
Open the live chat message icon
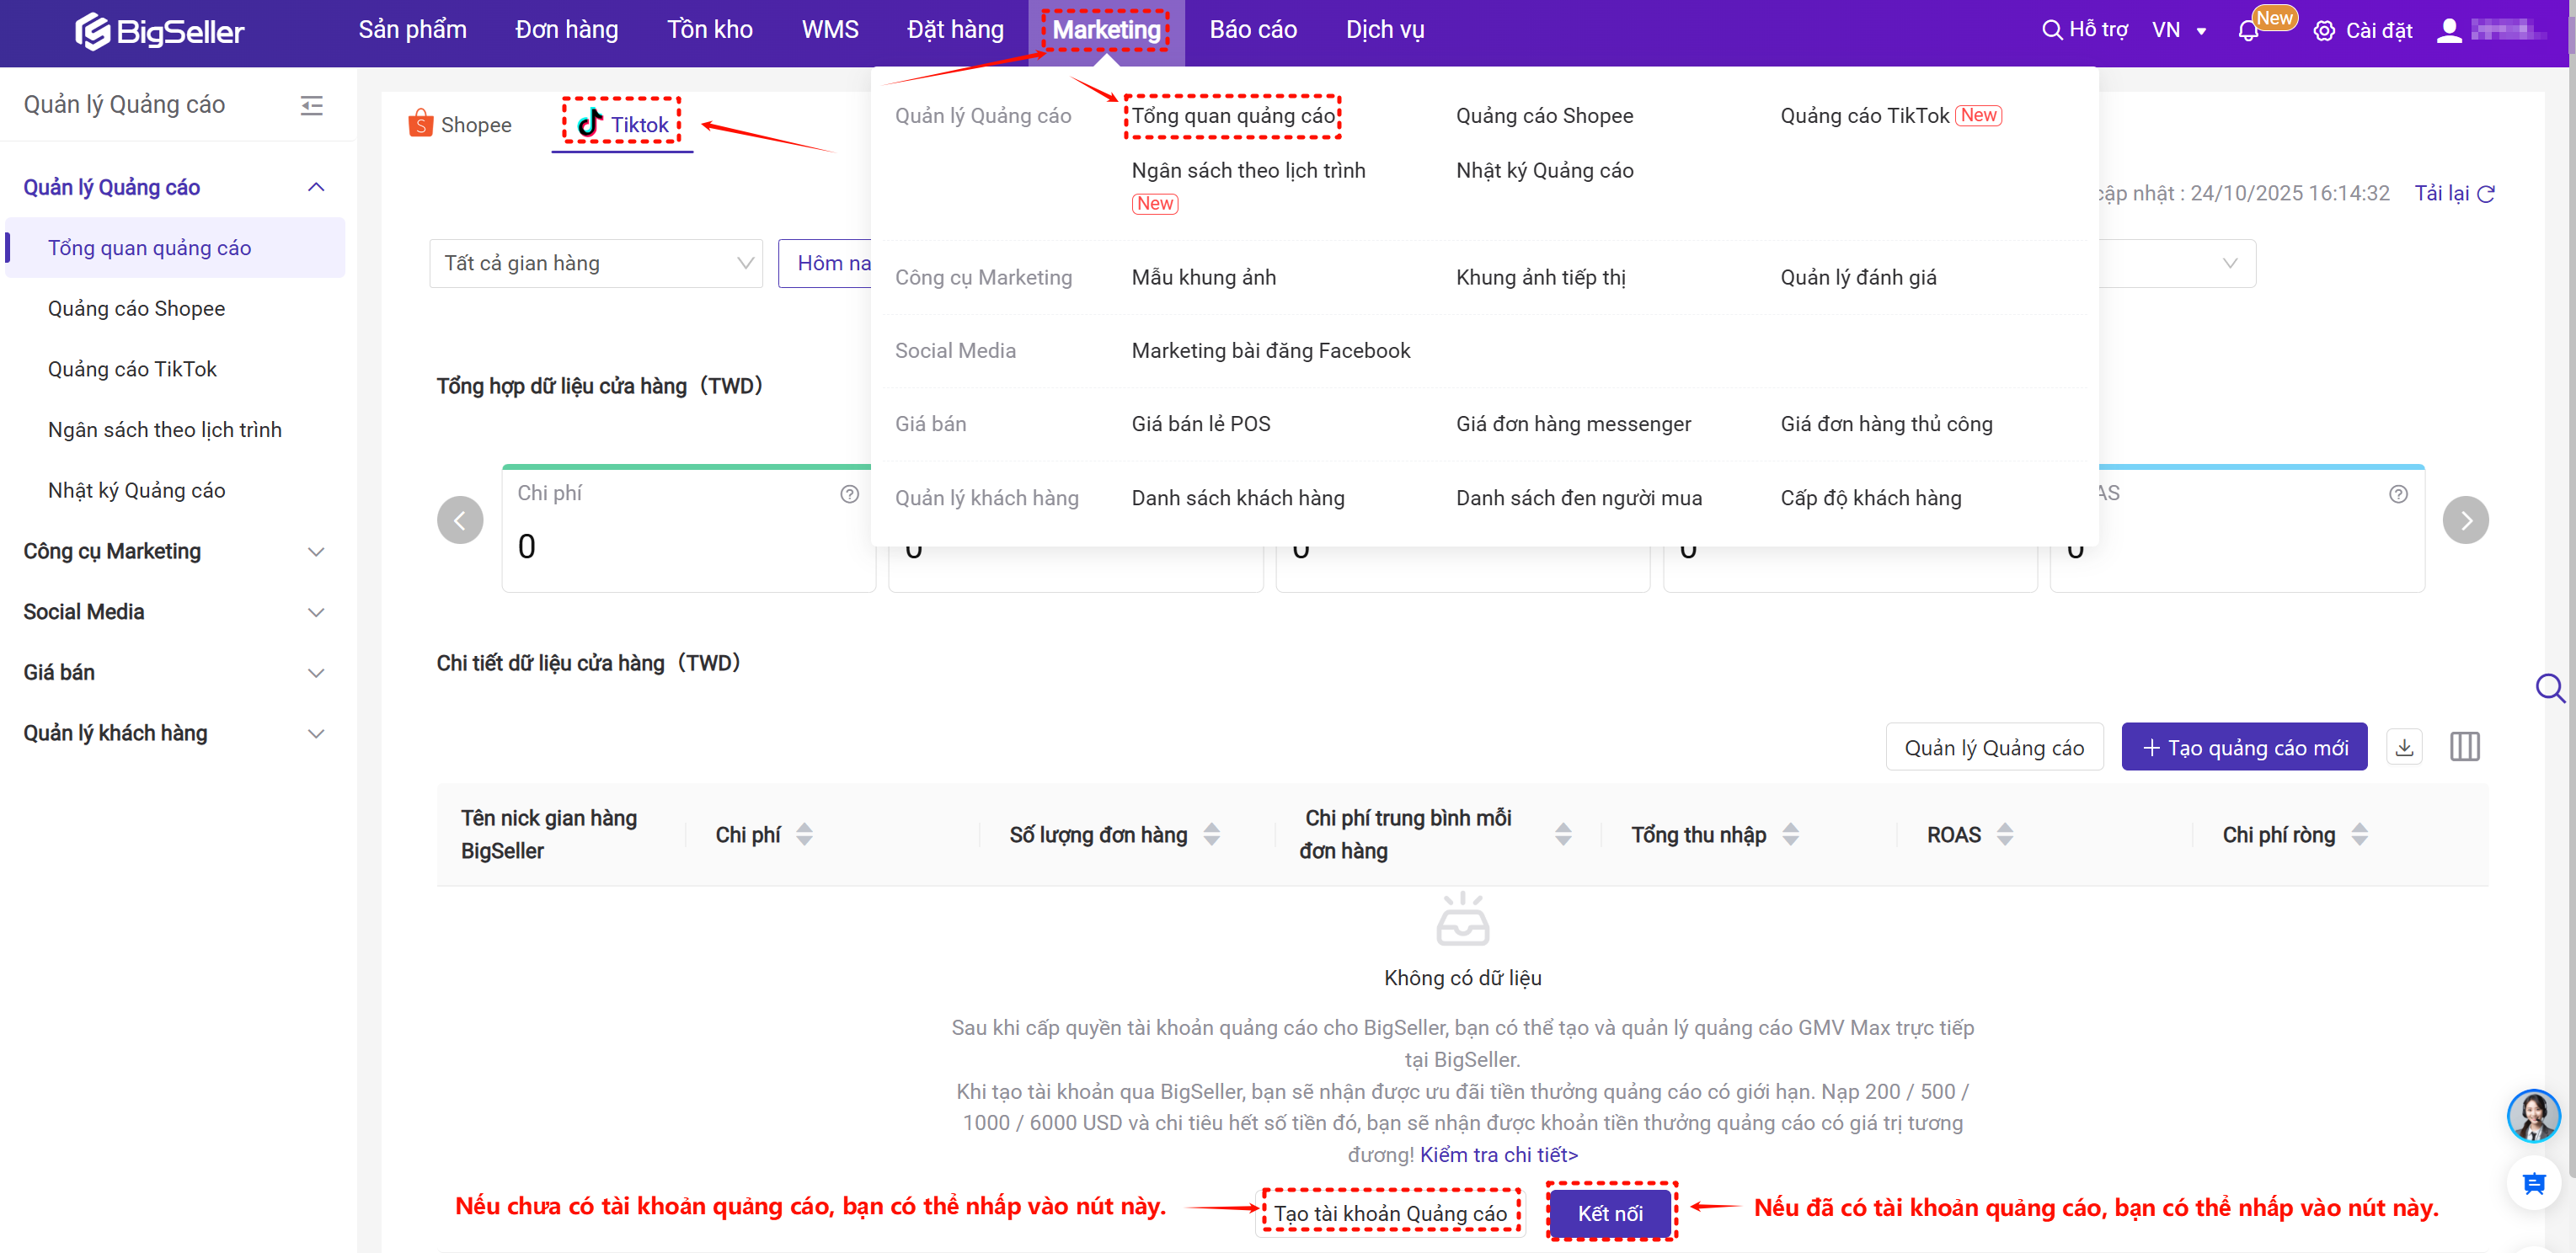(x=2533, y=1184)
